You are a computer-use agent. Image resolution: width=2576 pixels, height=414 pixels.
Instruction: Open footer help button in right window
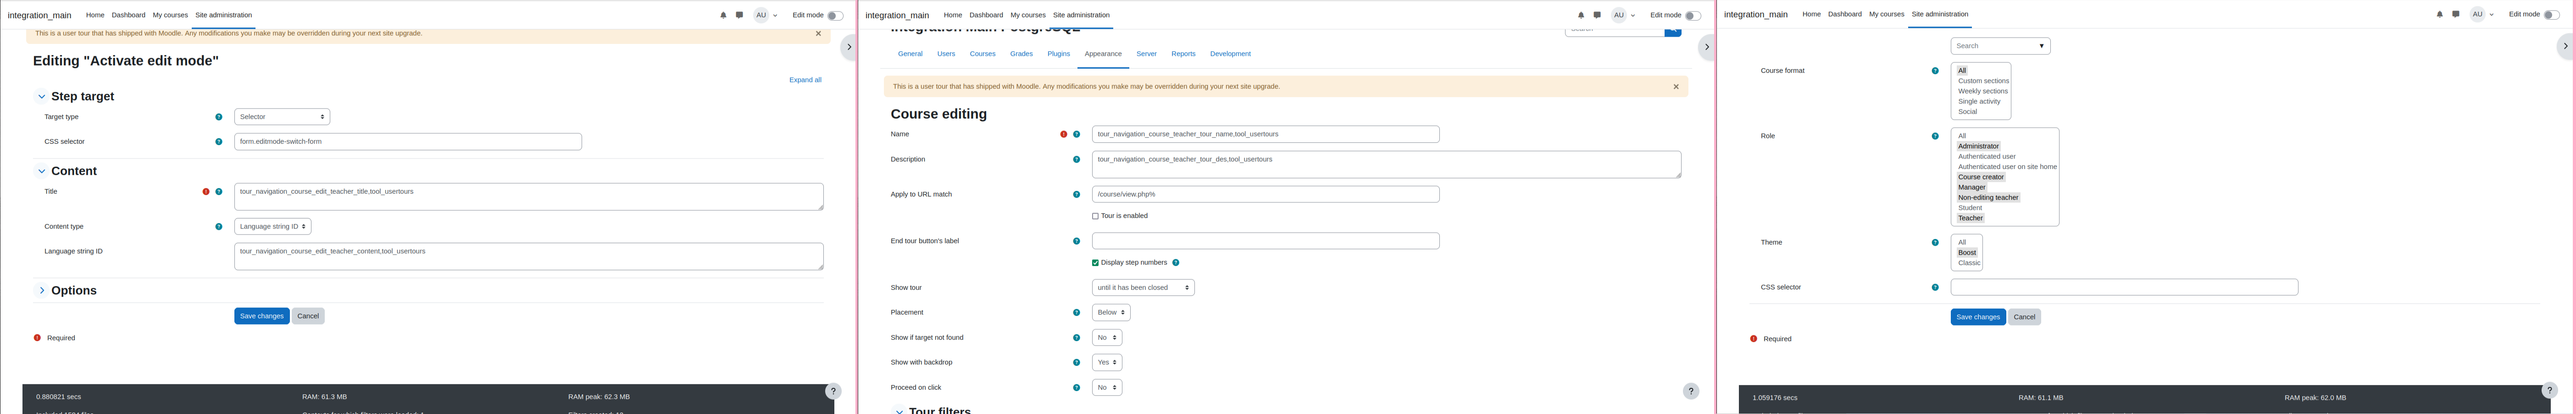coord(2549,390)
